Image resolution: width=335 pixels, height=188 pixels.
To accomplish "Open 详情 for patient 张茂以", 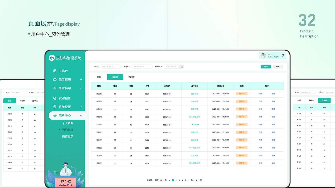I will 260,132.
